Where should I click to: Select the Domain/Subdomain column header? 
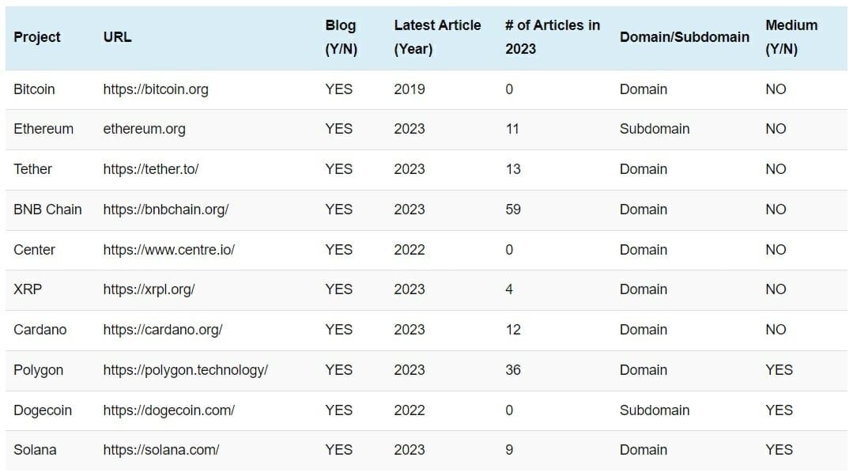(684, 37)
